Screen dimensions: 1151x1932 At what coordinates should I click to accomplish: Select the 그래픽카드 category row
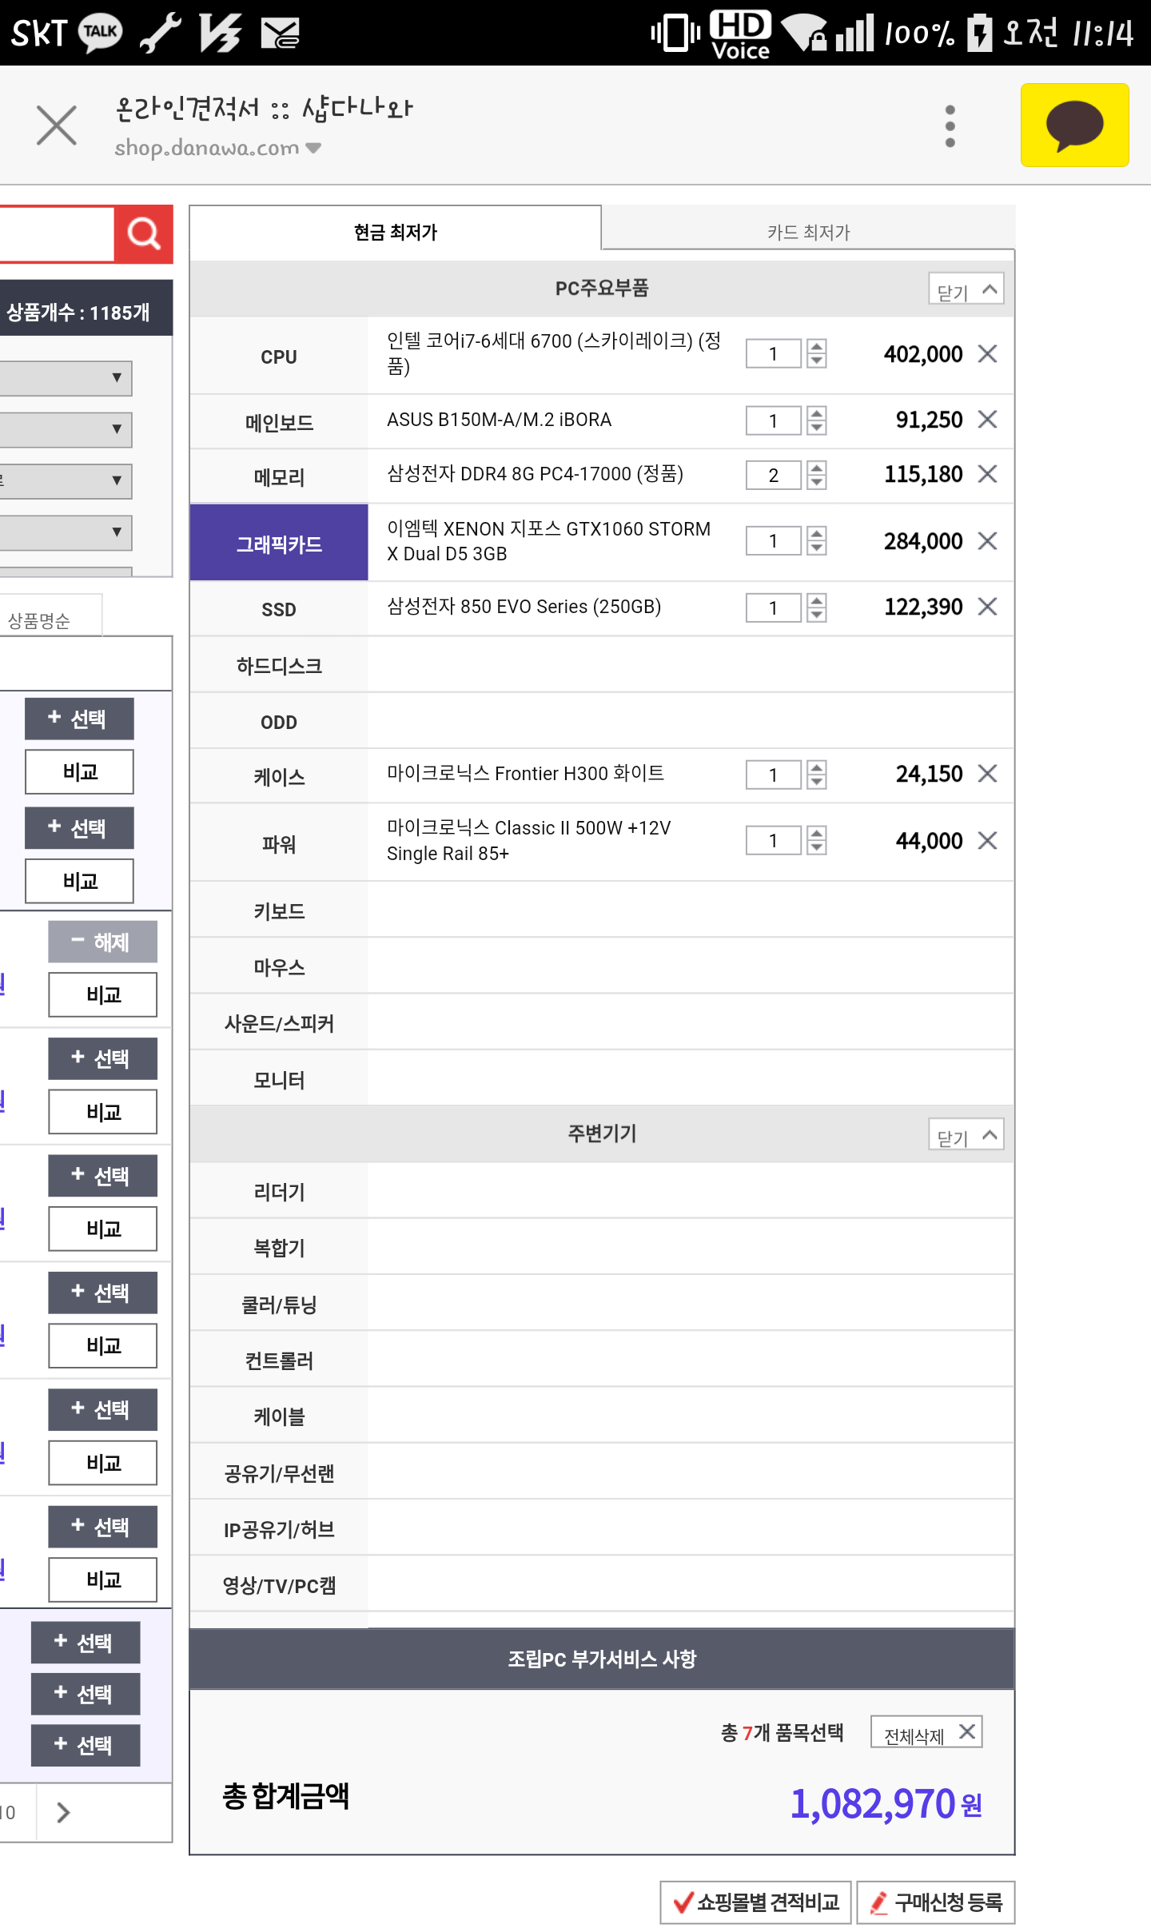(279, 544)
